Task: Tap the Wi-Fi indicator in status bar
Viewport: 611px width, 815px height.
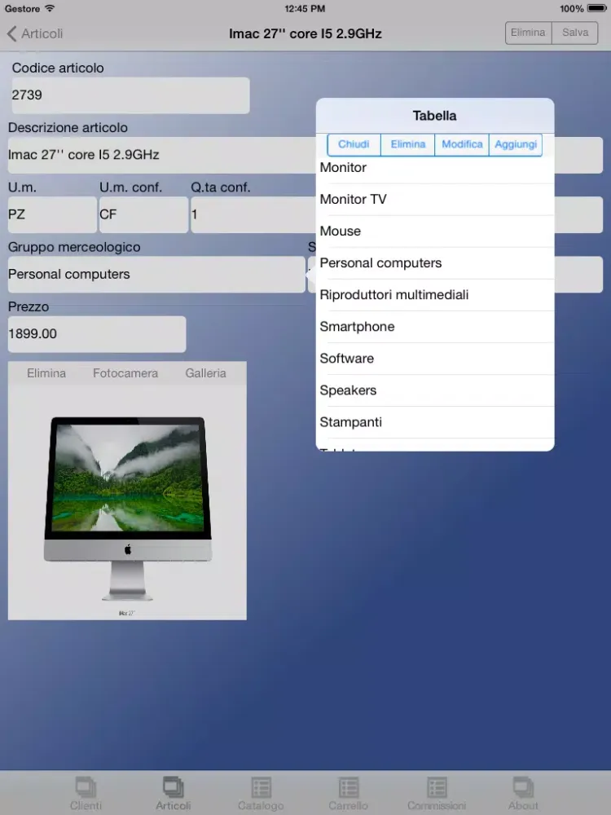Action: [x=50, y=8]
